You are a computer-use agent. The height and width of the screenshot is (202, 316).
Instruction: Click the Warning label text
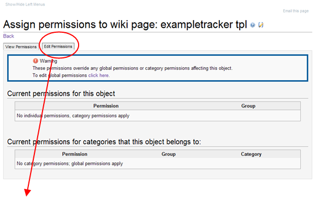[x=49, y=61]
